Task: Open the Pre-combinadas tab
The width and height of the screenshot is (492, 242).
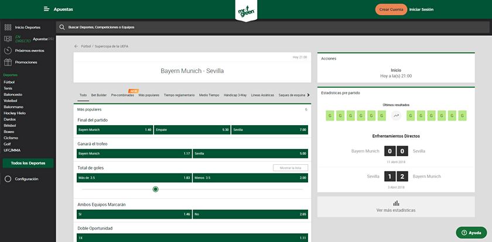Action: (x=122, y=95)
